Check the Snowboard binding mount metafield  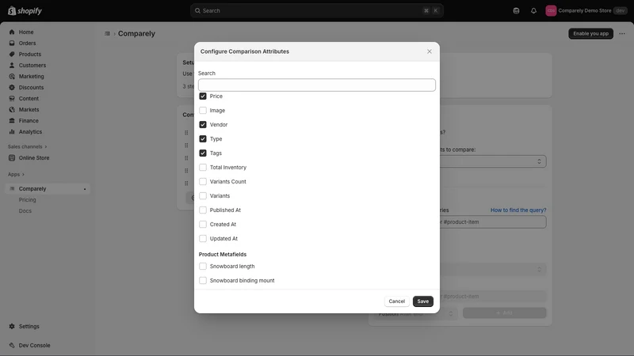pyautogui.click(x=203, y=281)
